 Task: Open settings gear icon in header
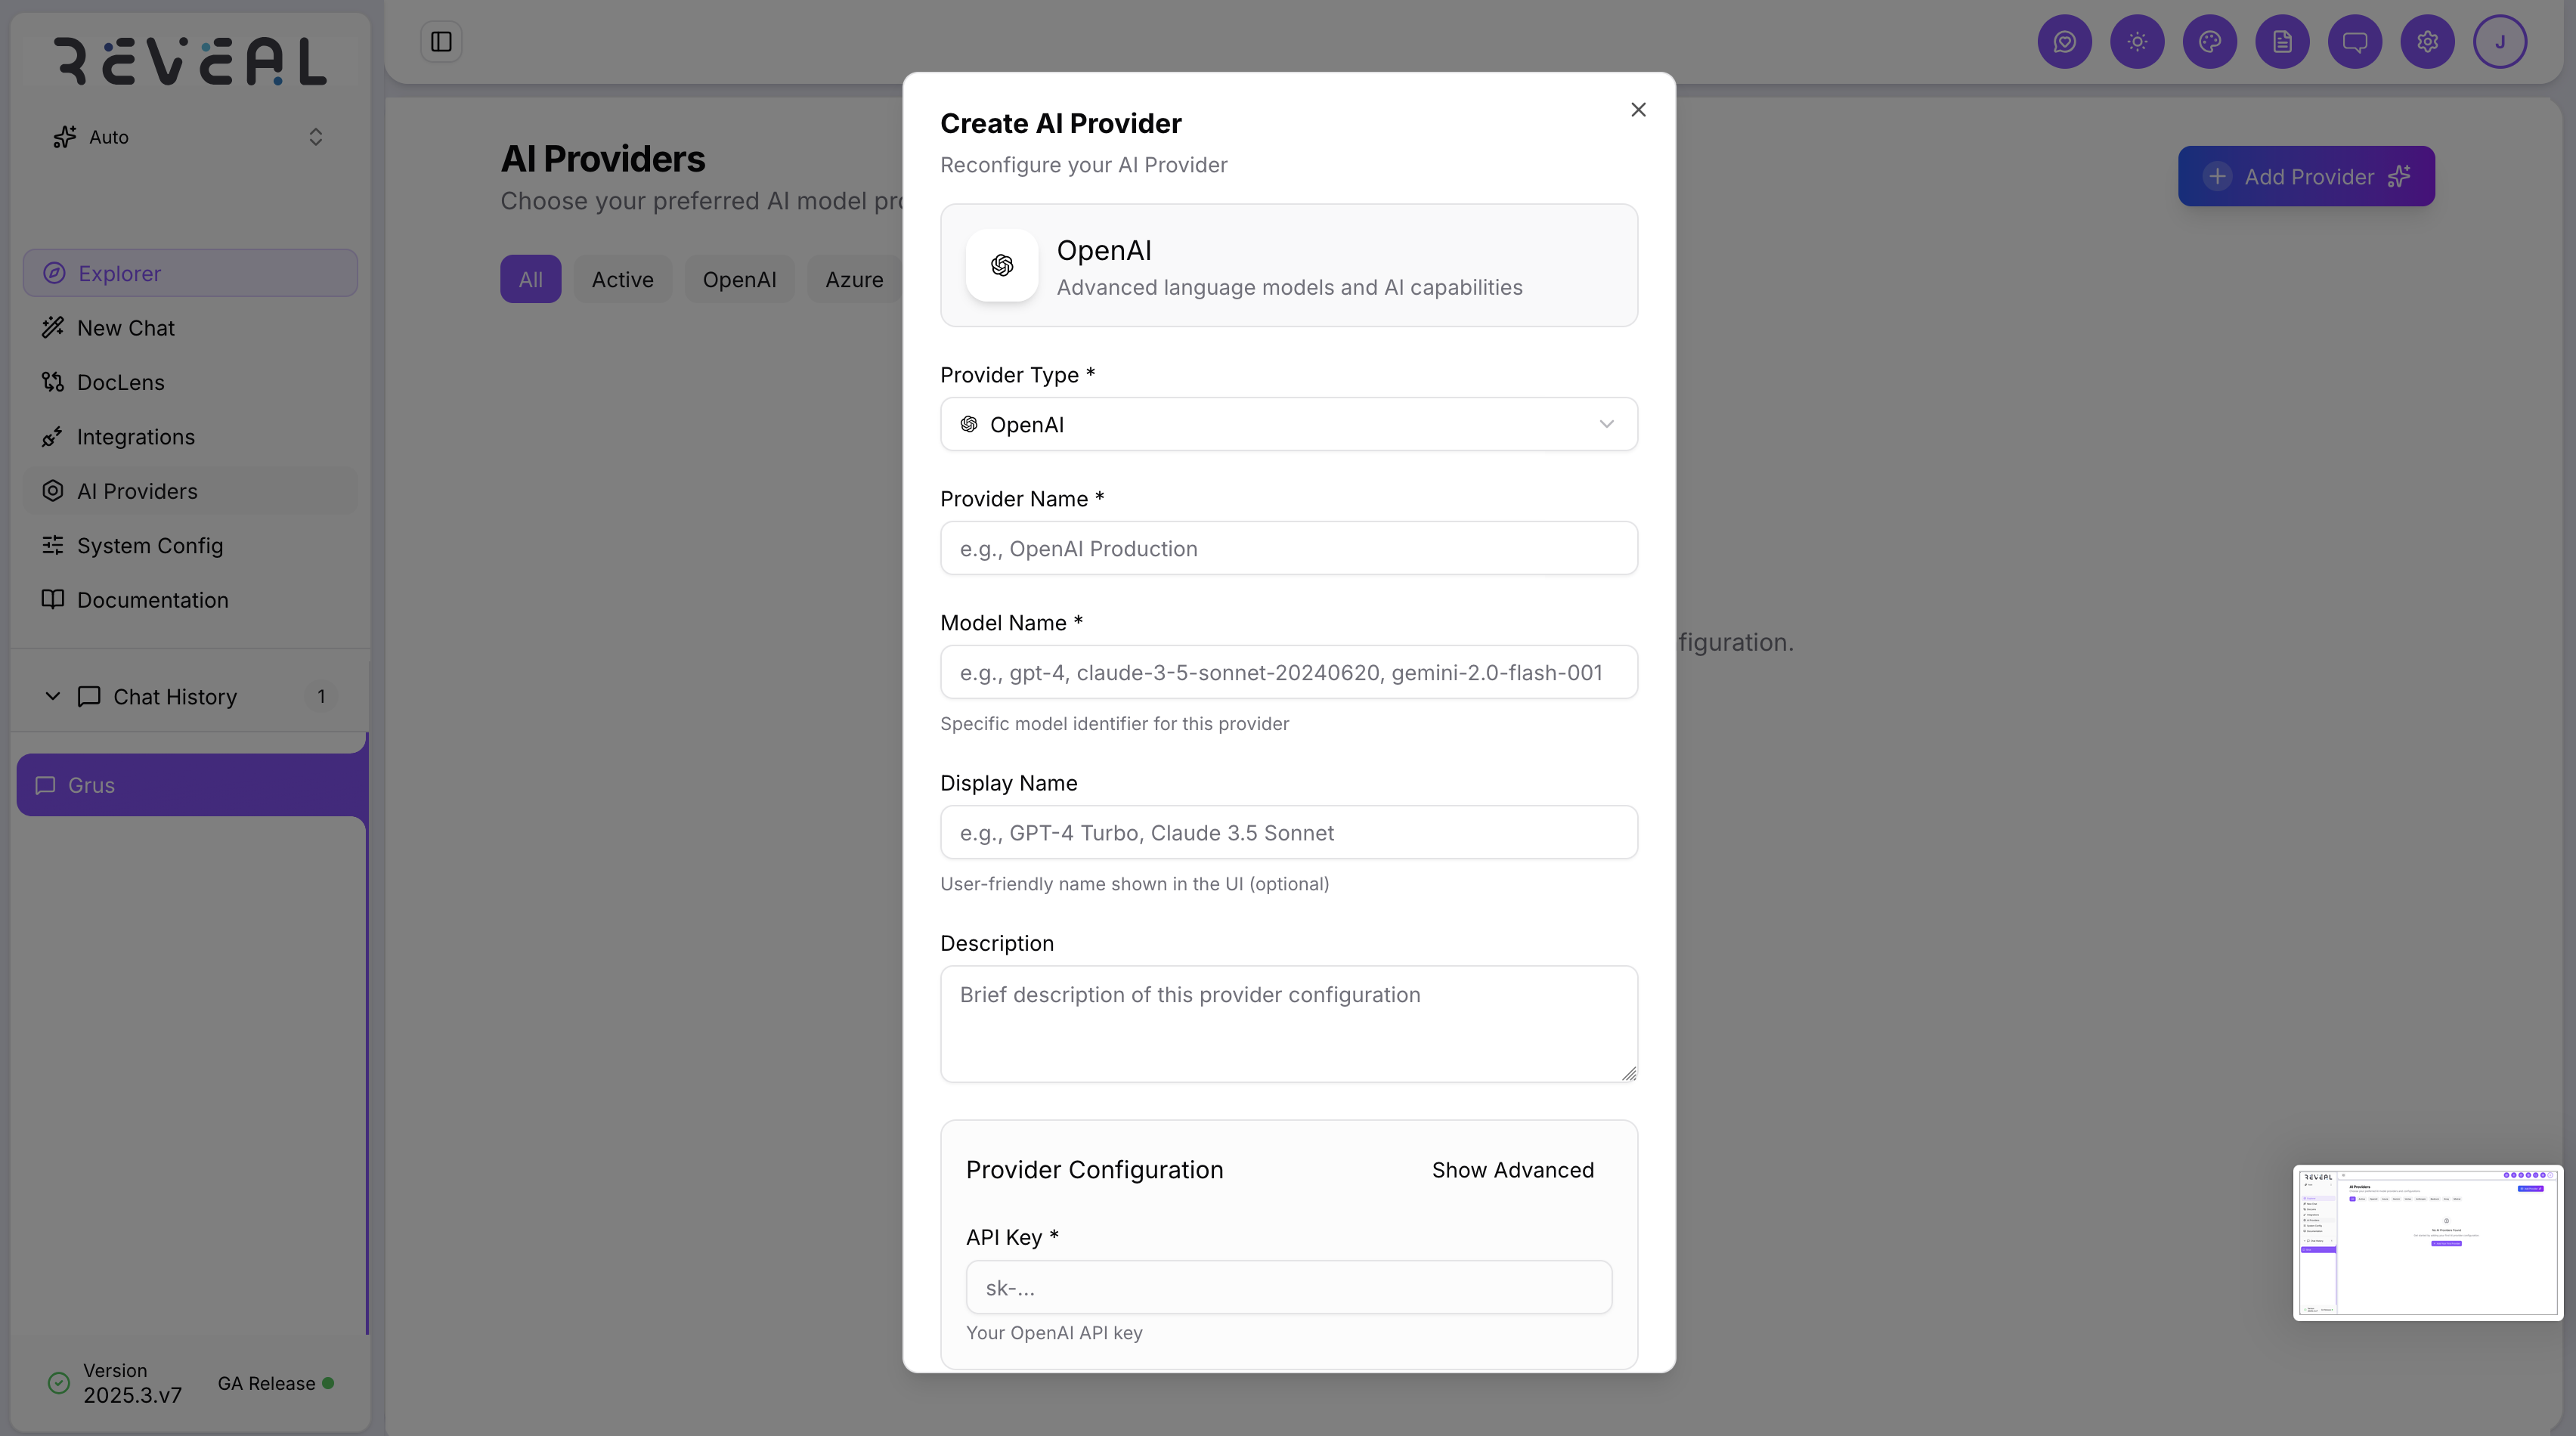click(2428, 42)
